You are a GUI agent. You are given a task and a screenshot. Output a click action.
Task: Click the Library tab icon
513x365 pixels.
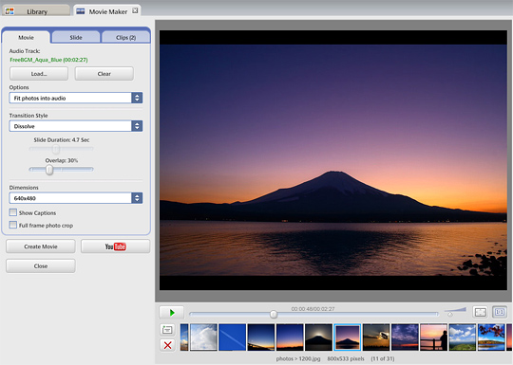pyautogui.click(x=9, y=11)
